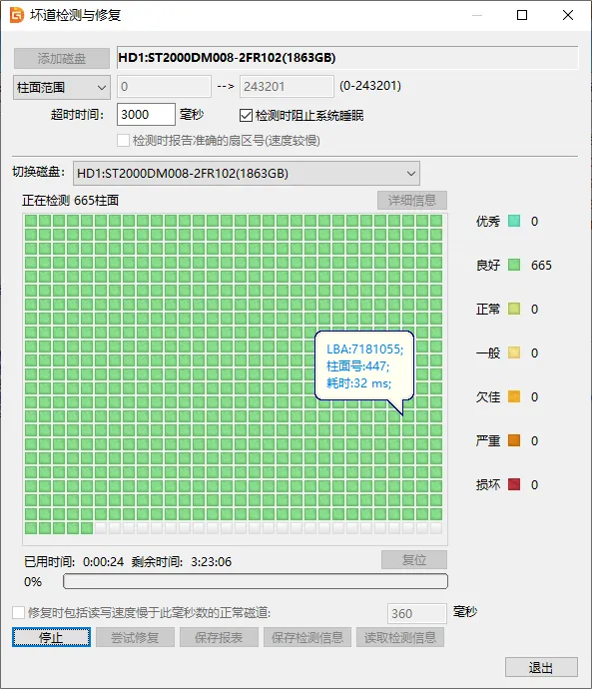
Task: Toggle 检测时阻止系统睡眠 checkbox
Action: coord(246,116)
